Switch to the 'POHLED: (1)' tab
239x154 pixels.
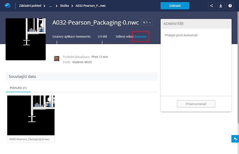point(19,88)
